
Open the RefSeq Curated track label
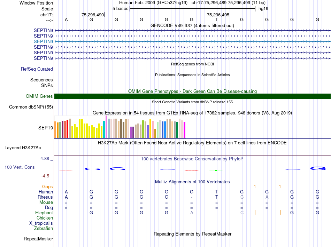click(x=37, y=69)
